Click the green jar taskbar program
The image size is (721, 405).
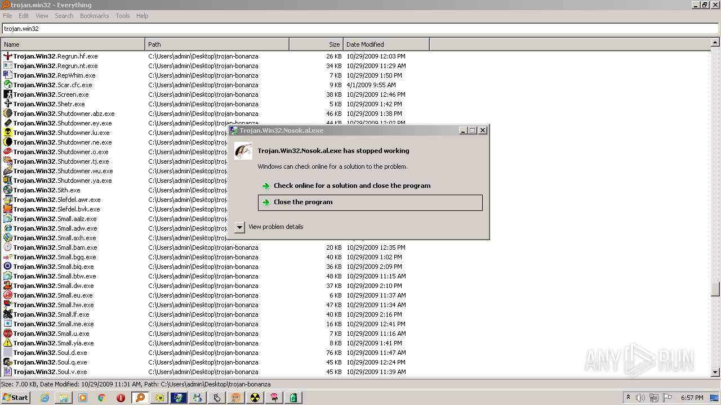293,398
